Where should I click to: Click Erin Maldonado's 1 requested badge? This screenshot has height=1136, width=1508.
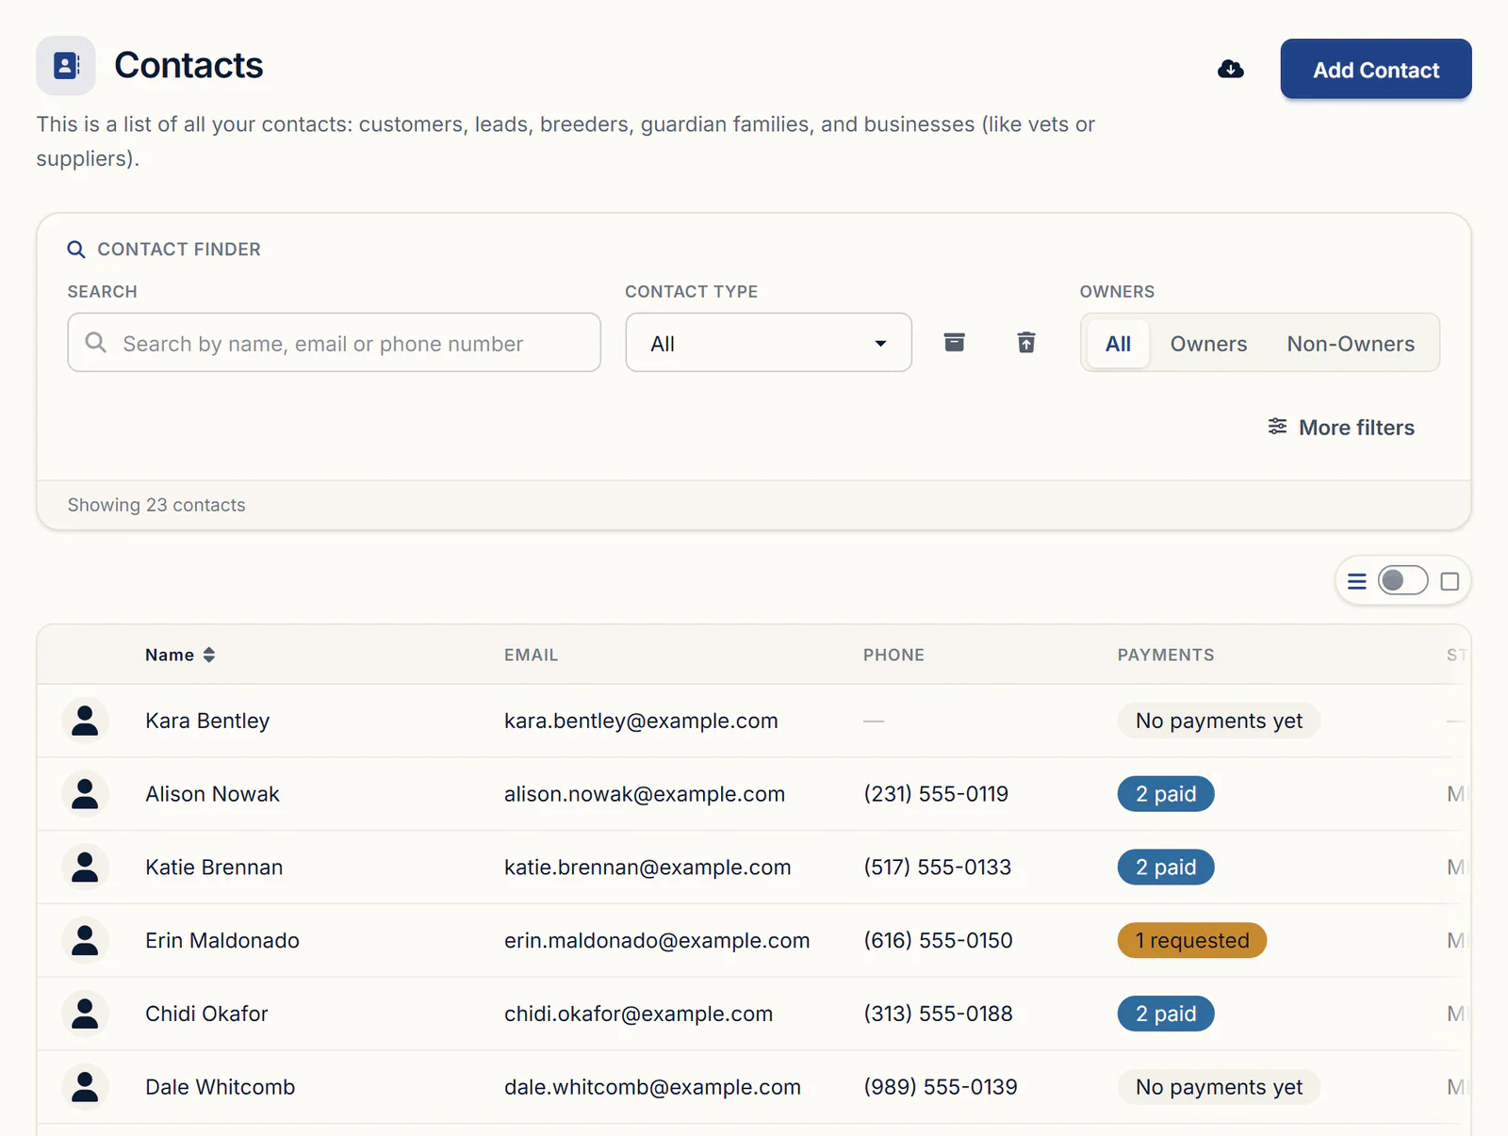click(x=1192, y=940)
